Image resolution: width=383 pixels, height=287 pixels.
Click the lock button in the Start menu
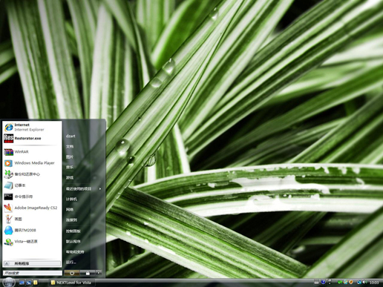point(88,273)
